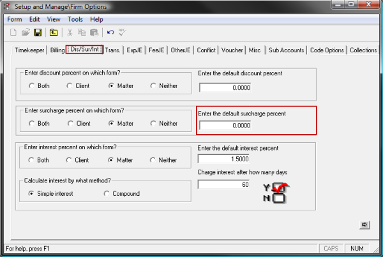Click the default surcharge percent field
This screenshot has height=257, width=383.
(x=225, y=126)
